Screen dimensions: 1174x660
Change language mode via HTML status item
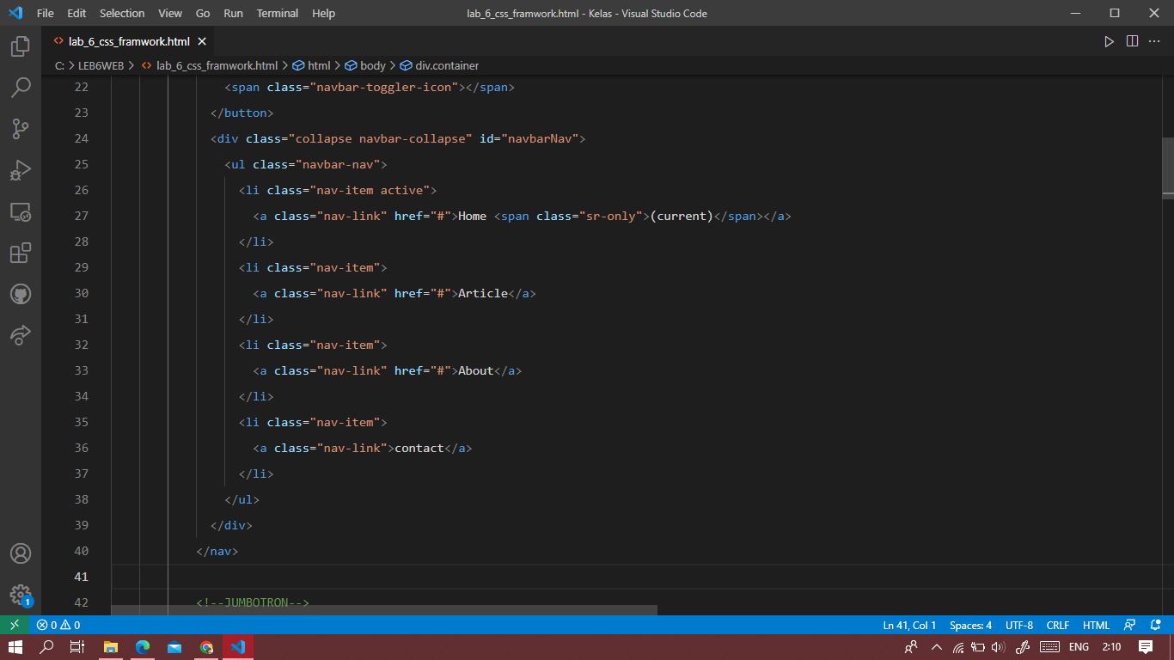[x=1096, y=625]
